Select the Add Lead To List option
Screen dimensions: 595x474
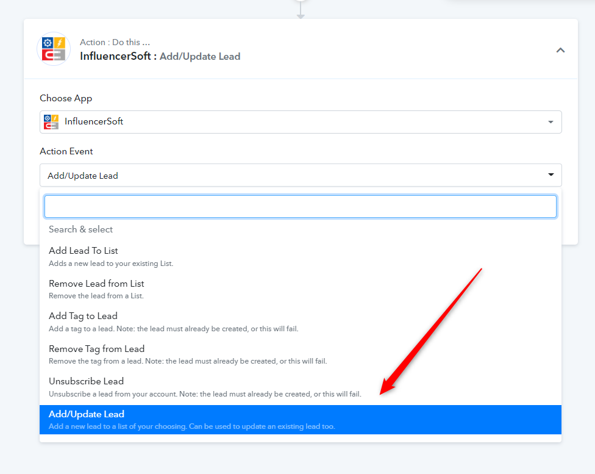pyautogui.click(x=301, y=256)
